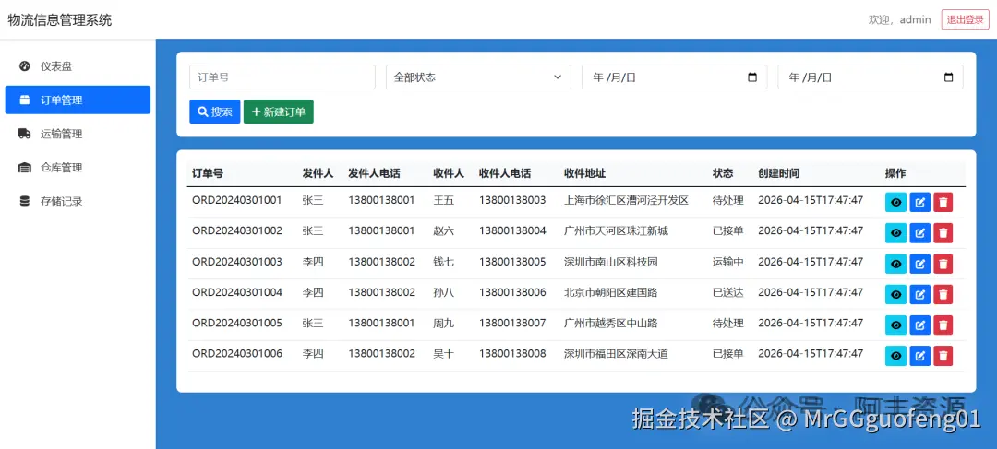This screenshot has height=449, width=997.
Task: Edit order ORD20240301003
Action: [920, 265]
